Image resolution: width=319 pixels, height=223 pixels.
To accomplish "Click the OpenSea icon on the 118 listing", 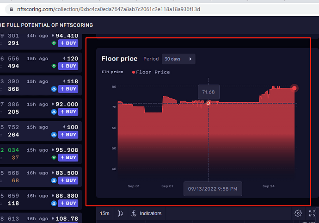I will click(x=54, y=89).
